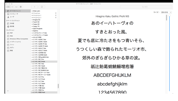Expand the Xingkai SC disclosure triangle
178x101 pixels.
point(32,20)
